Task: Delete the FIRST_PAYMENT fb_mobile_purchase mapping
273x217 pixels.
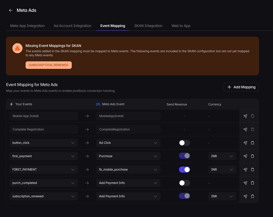Action: 253,170
